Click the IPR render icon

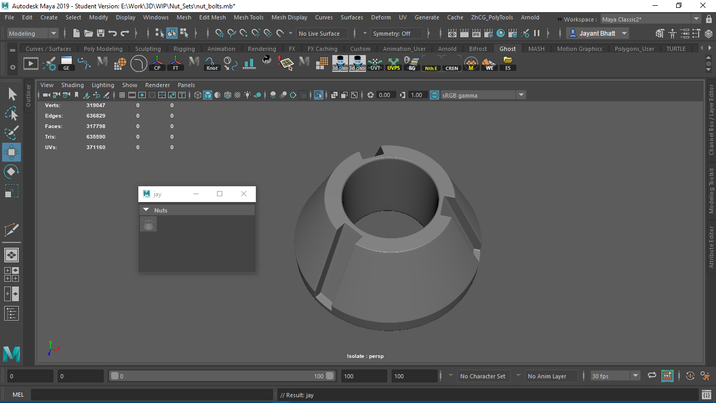[476, 33]
